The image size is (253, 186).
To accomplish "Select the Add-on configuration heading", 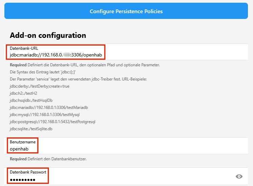I will (48, 35).
